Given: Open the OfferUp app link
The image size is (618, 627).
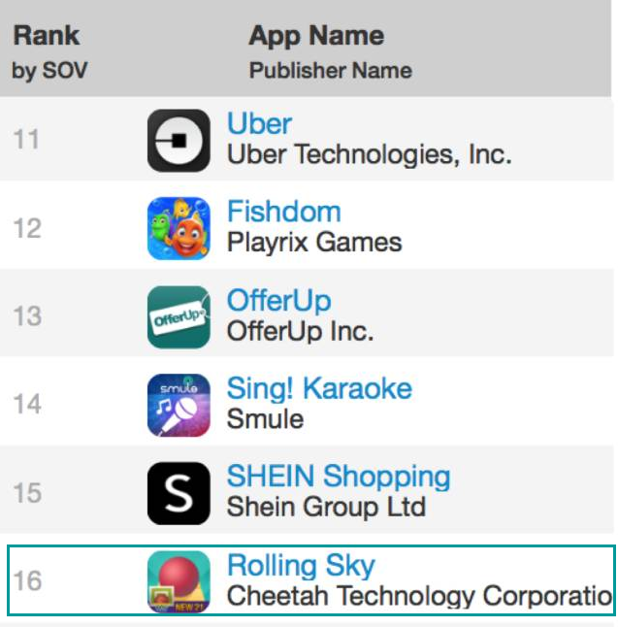Looking at the screenshot, I should pyautogui.click(x=279, y=301).
